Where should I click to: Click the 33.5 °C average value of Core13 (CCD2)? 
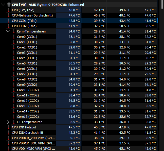[150, 106]
